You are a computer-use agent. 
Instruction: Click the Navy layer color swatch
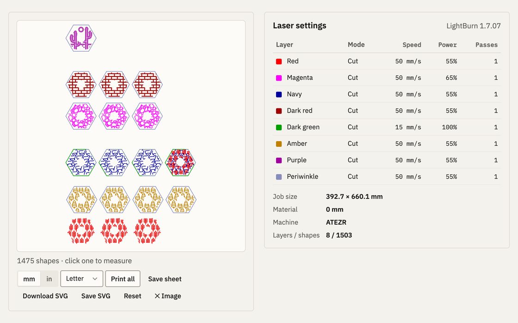click(x=279, y=94)
